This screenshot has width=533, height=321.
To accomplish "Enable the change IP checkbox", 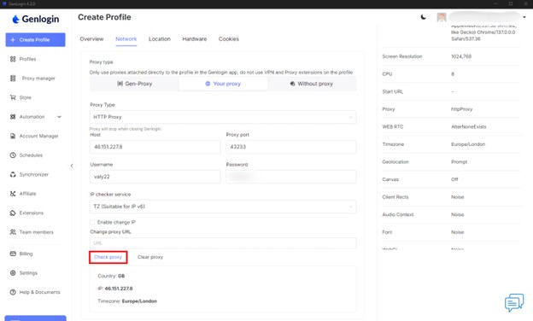I will click(92, 222).
